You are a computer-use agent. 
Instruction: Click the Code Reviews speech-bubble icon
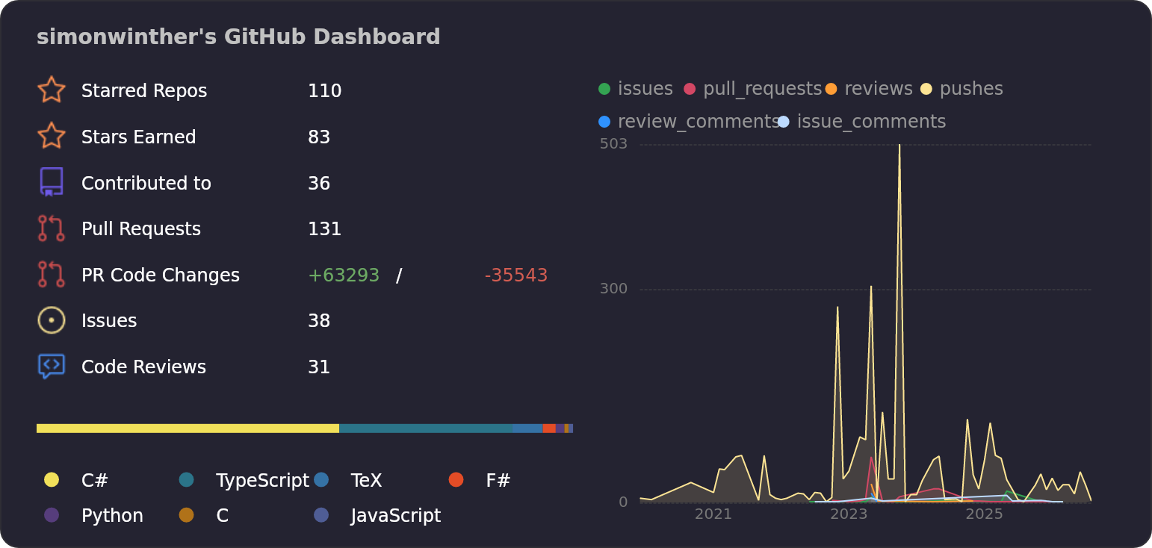(52, 367)
